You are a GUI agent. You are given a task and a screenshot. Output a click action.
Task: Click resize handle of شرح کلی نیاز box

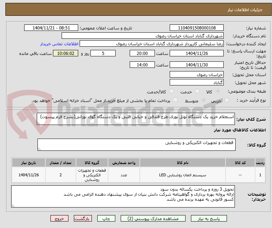click(39, 123)
